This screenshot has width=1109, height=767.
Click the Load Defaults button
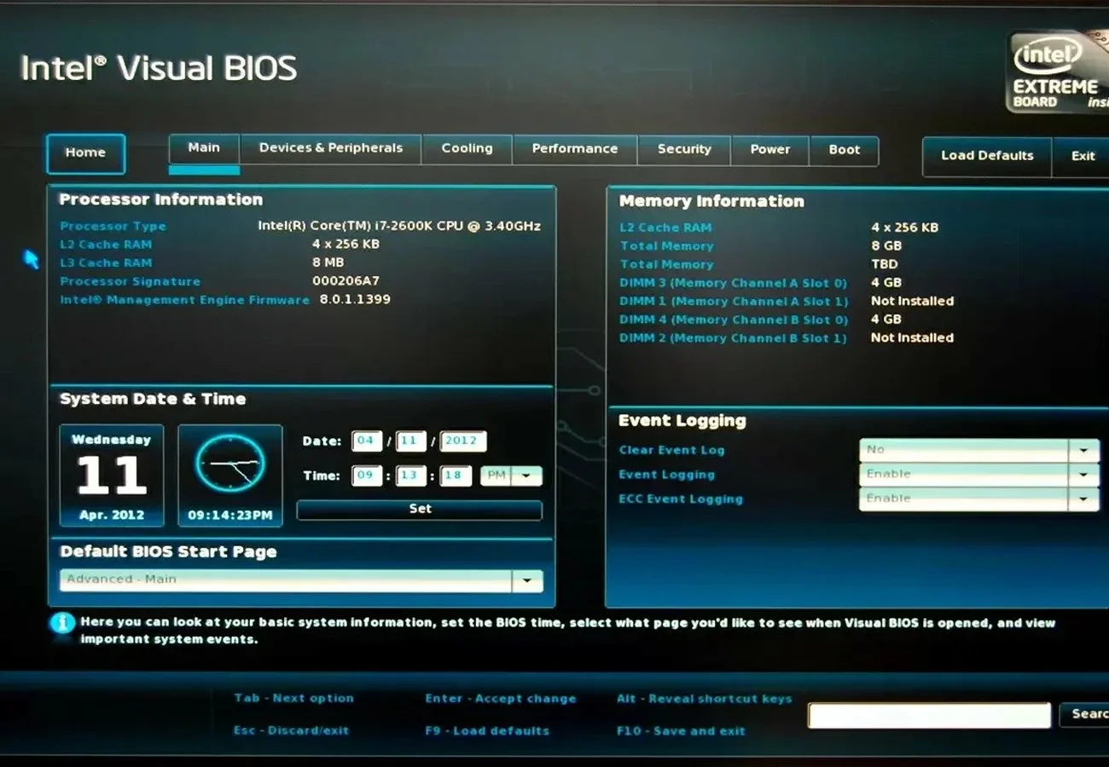click(x=987, y=156)
